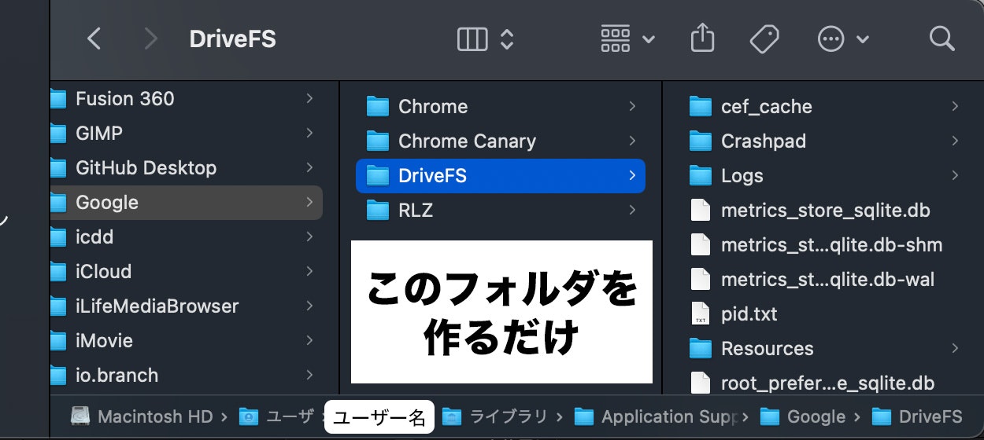Click Google in the path bar
Viewport: 984px width, 440px height.
(803, 416)
